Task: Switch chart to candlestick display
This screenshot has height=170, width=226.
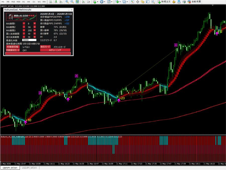Action: coord(56,2)
